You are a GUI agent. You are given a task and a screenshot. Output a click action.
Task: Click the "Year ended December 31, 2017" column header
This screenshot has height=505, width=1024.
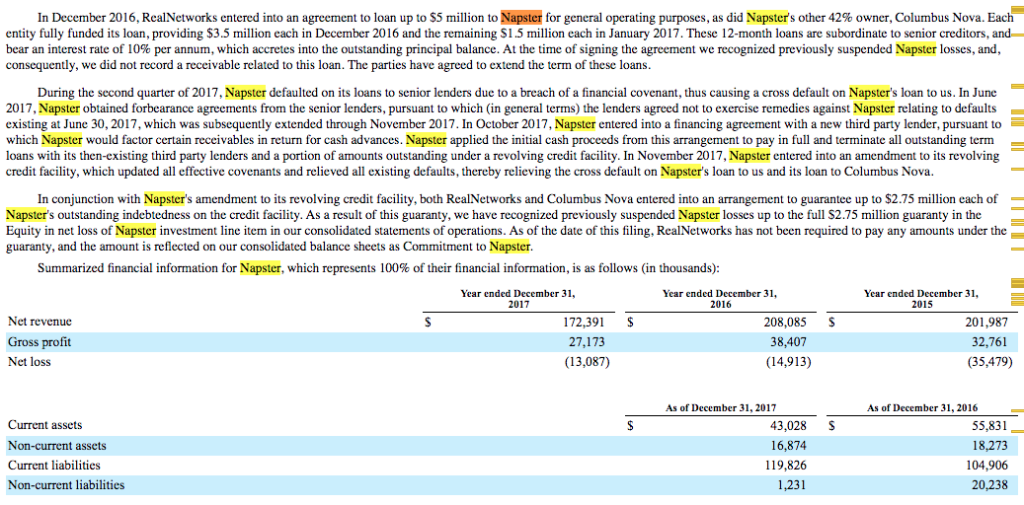pos(517,299)
